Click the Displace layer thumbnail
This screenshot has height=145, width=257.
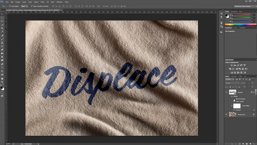(232, 92)
